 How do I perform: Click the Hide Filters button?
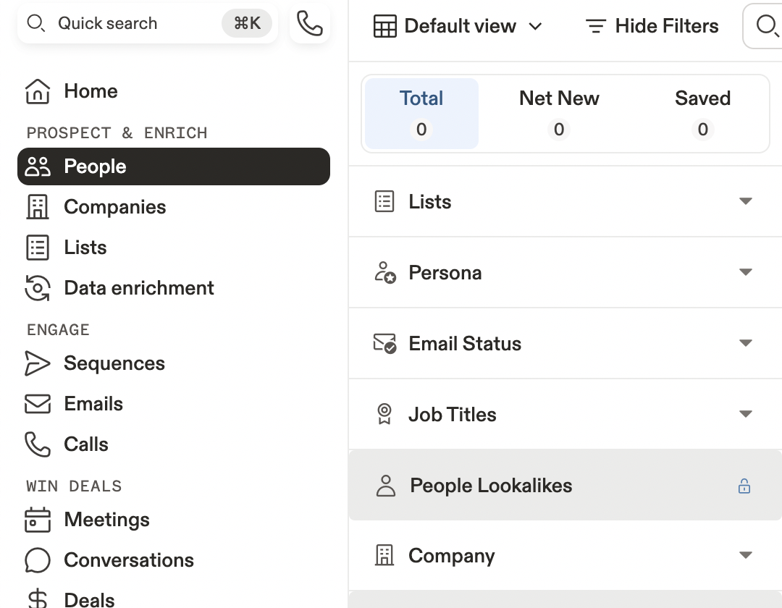click(652, 27)
